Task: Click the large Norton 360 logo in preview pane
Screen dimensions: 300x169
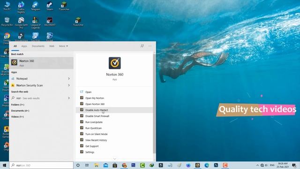Action: pos(114,63)
